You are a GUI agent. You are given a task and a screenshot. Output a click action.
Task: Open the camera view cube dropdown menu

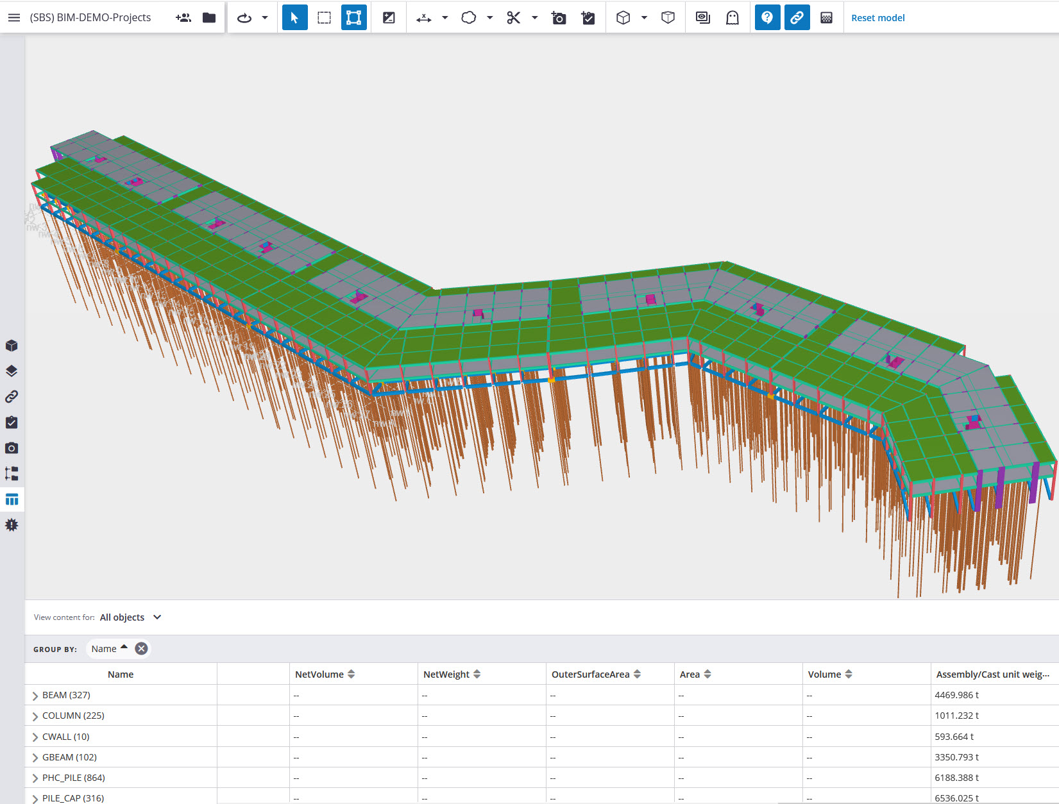click(645, 17)
